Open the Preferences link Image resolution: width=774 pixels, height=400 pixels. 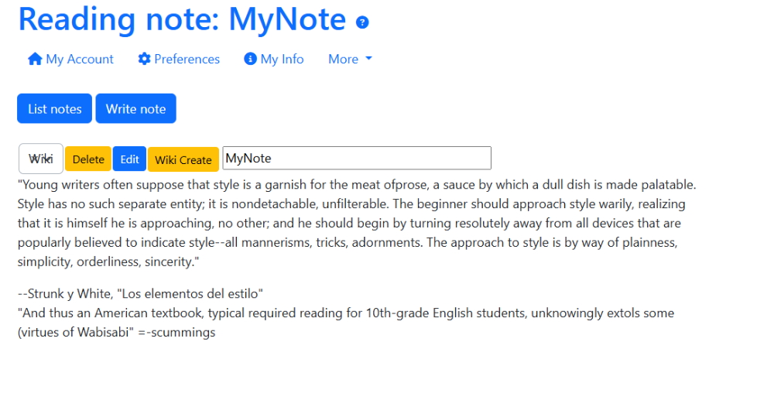[x=180, y=59]
